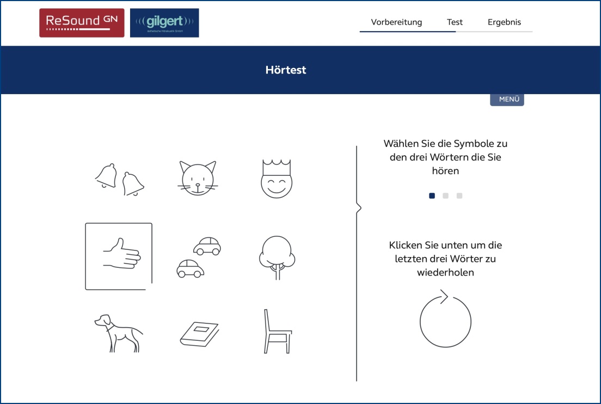Image resolution: width=601 pixels, height=404 pixels.
Task: Replay the last three words
Action: coord(445,321)
